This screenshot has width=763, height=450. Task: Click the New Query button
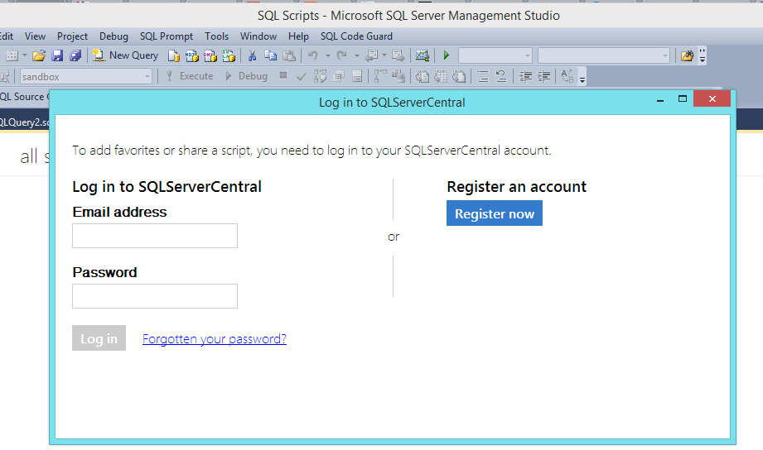[125, 55]
